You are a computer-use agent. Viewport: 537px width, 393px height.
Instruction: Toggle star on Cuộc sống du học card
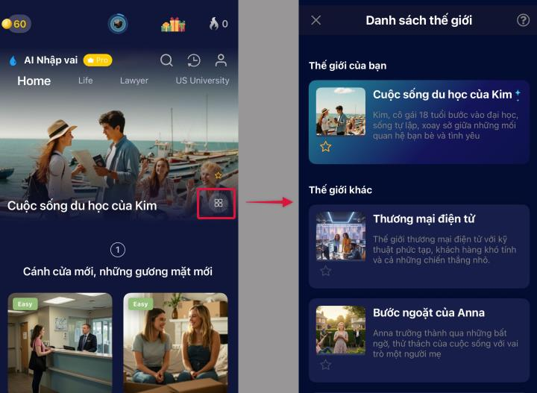click(325, 147)
